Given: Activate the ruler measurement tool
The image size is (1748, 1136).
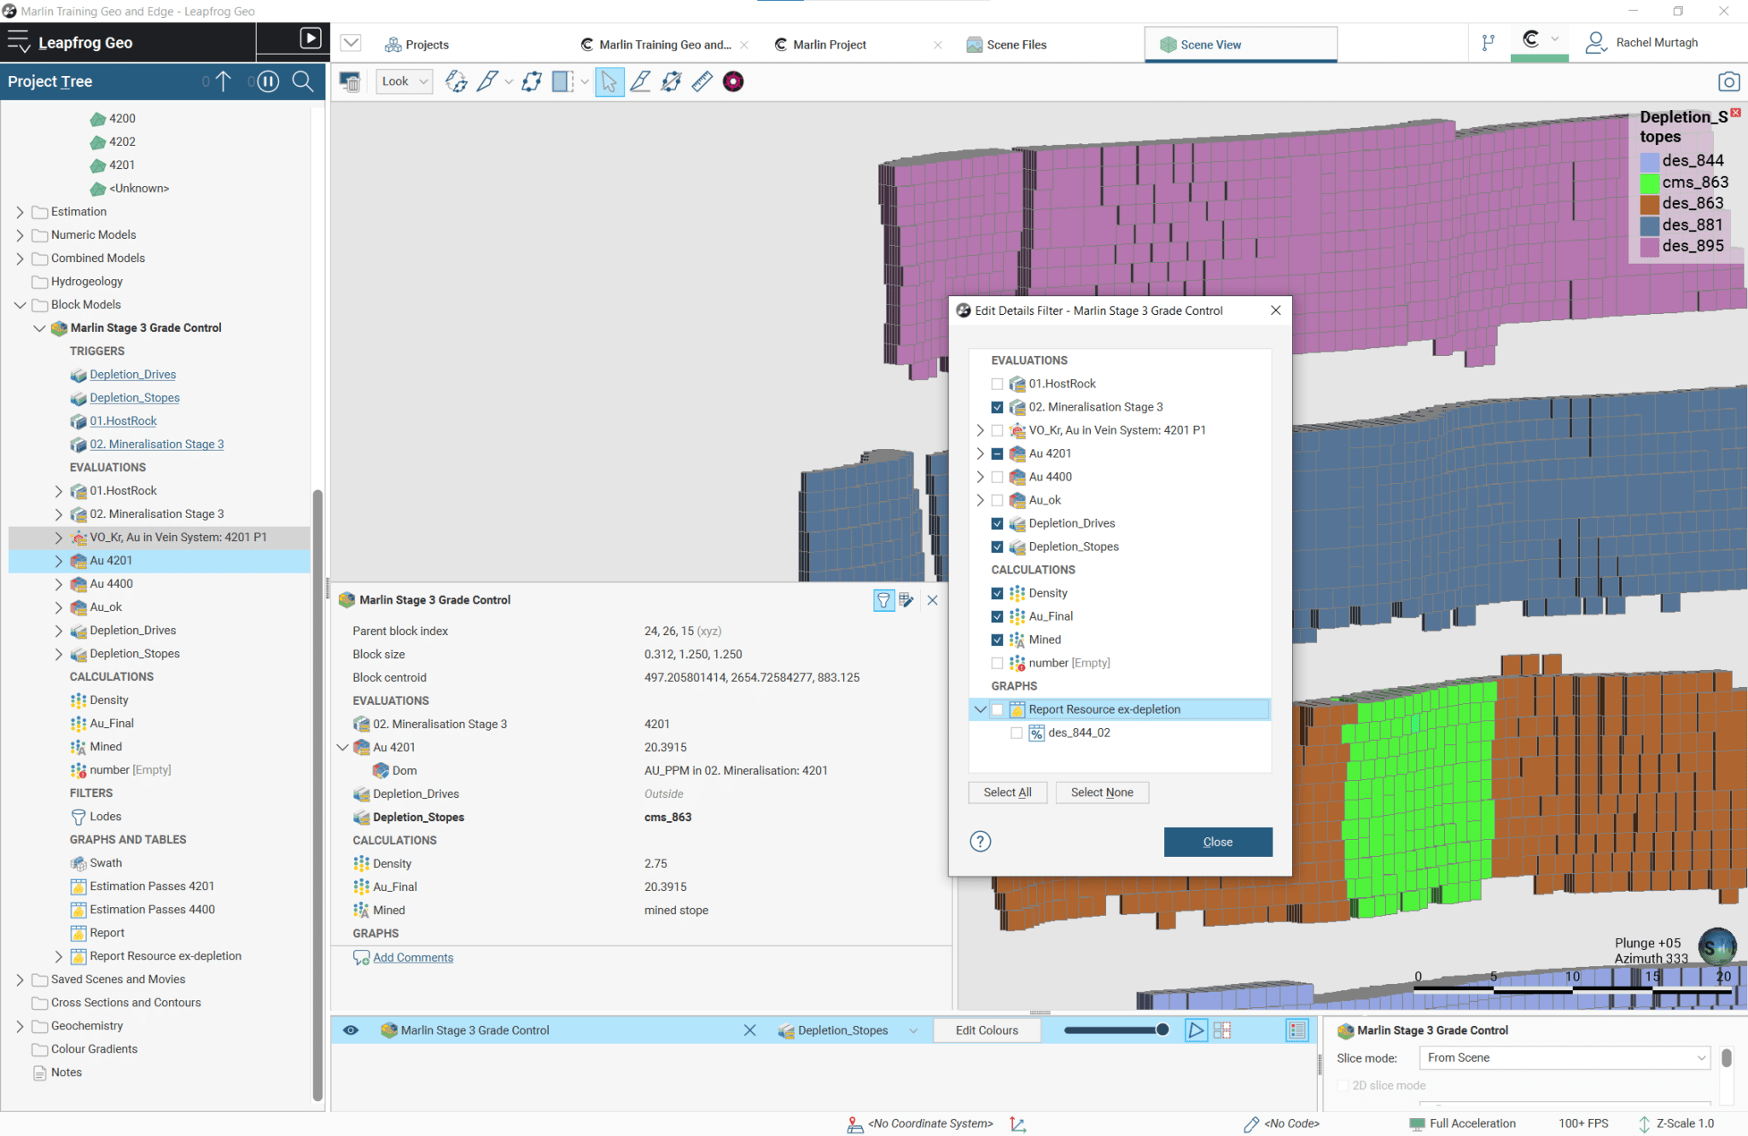Looking at the screenshot, I should [702, 82].
